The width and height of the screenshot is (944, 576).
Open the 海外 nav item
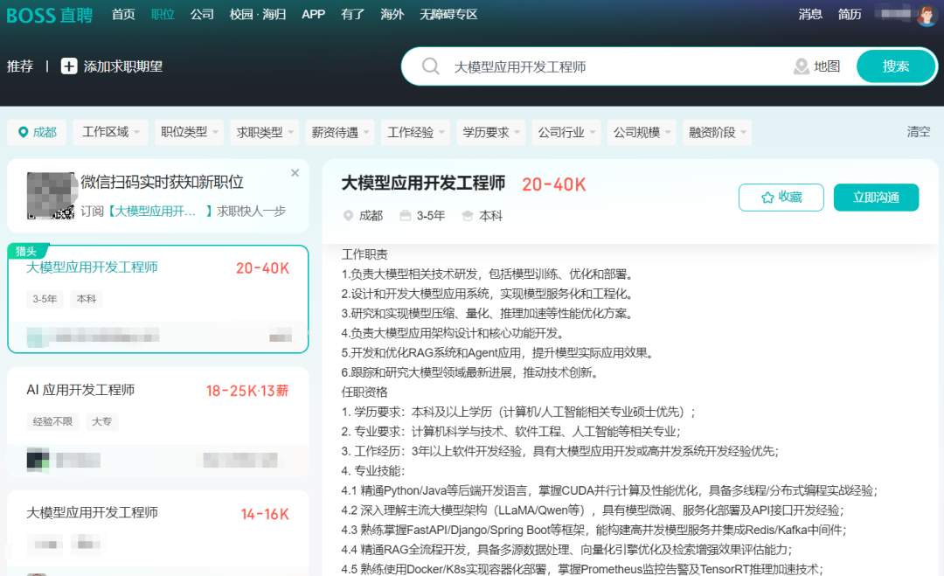(x=392, y=15)
